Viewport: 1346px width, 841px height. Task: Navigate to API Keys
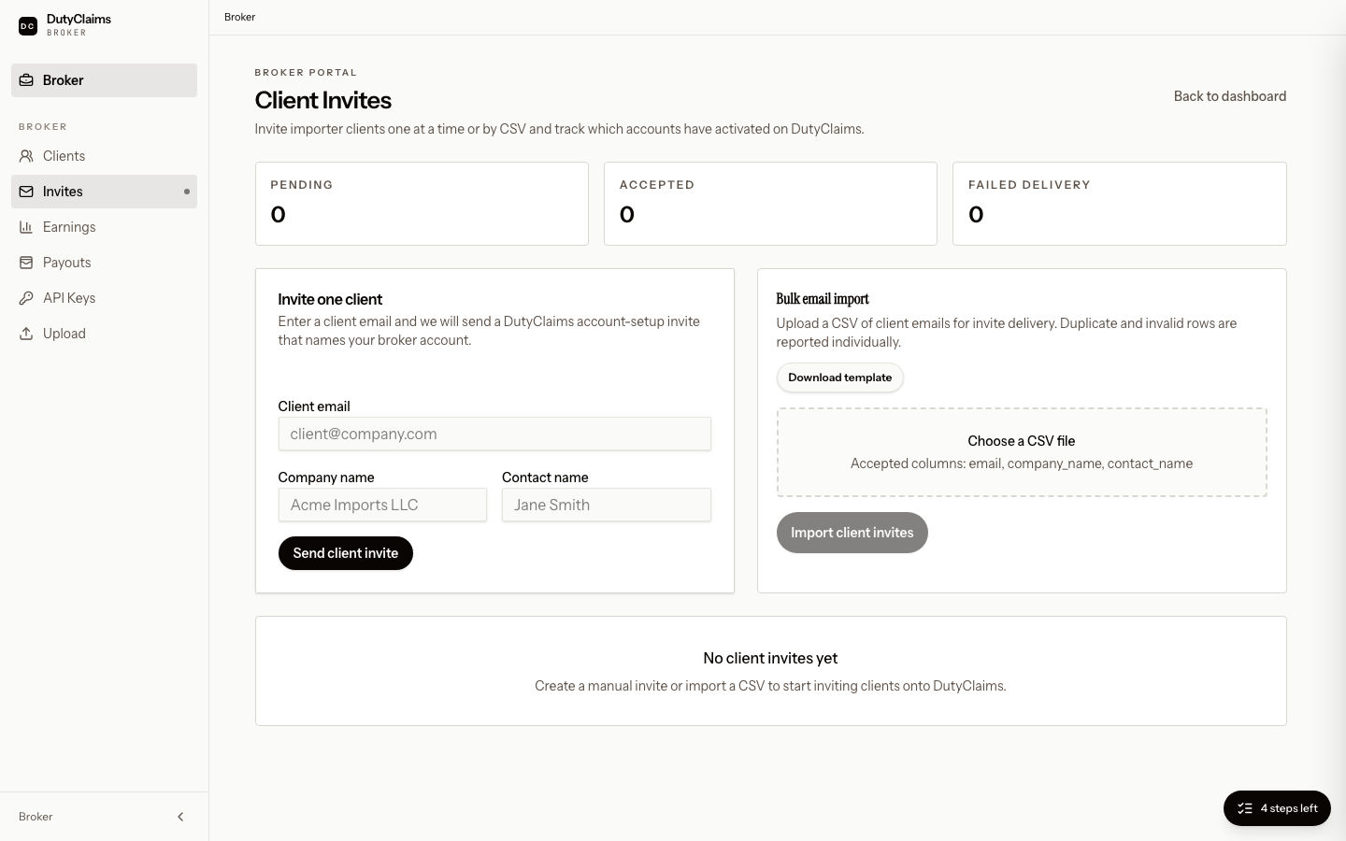[x=104, y=298]
